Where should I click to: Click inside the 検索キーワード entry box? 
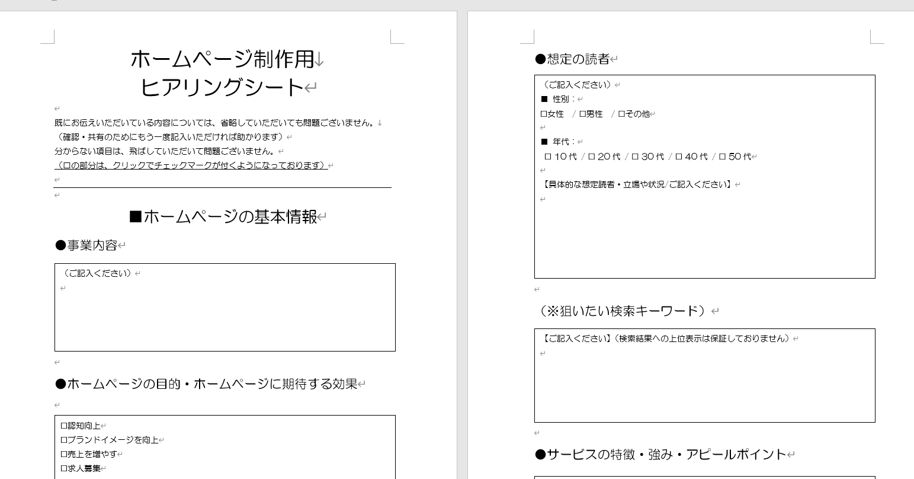pyautogui.click(x=705, y=375)
